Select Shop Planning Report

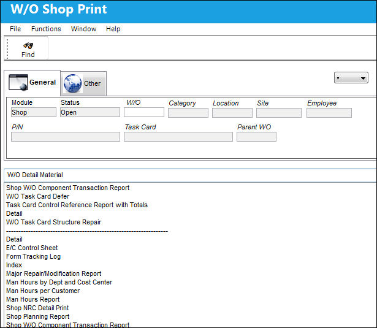(x=38, y=317)
